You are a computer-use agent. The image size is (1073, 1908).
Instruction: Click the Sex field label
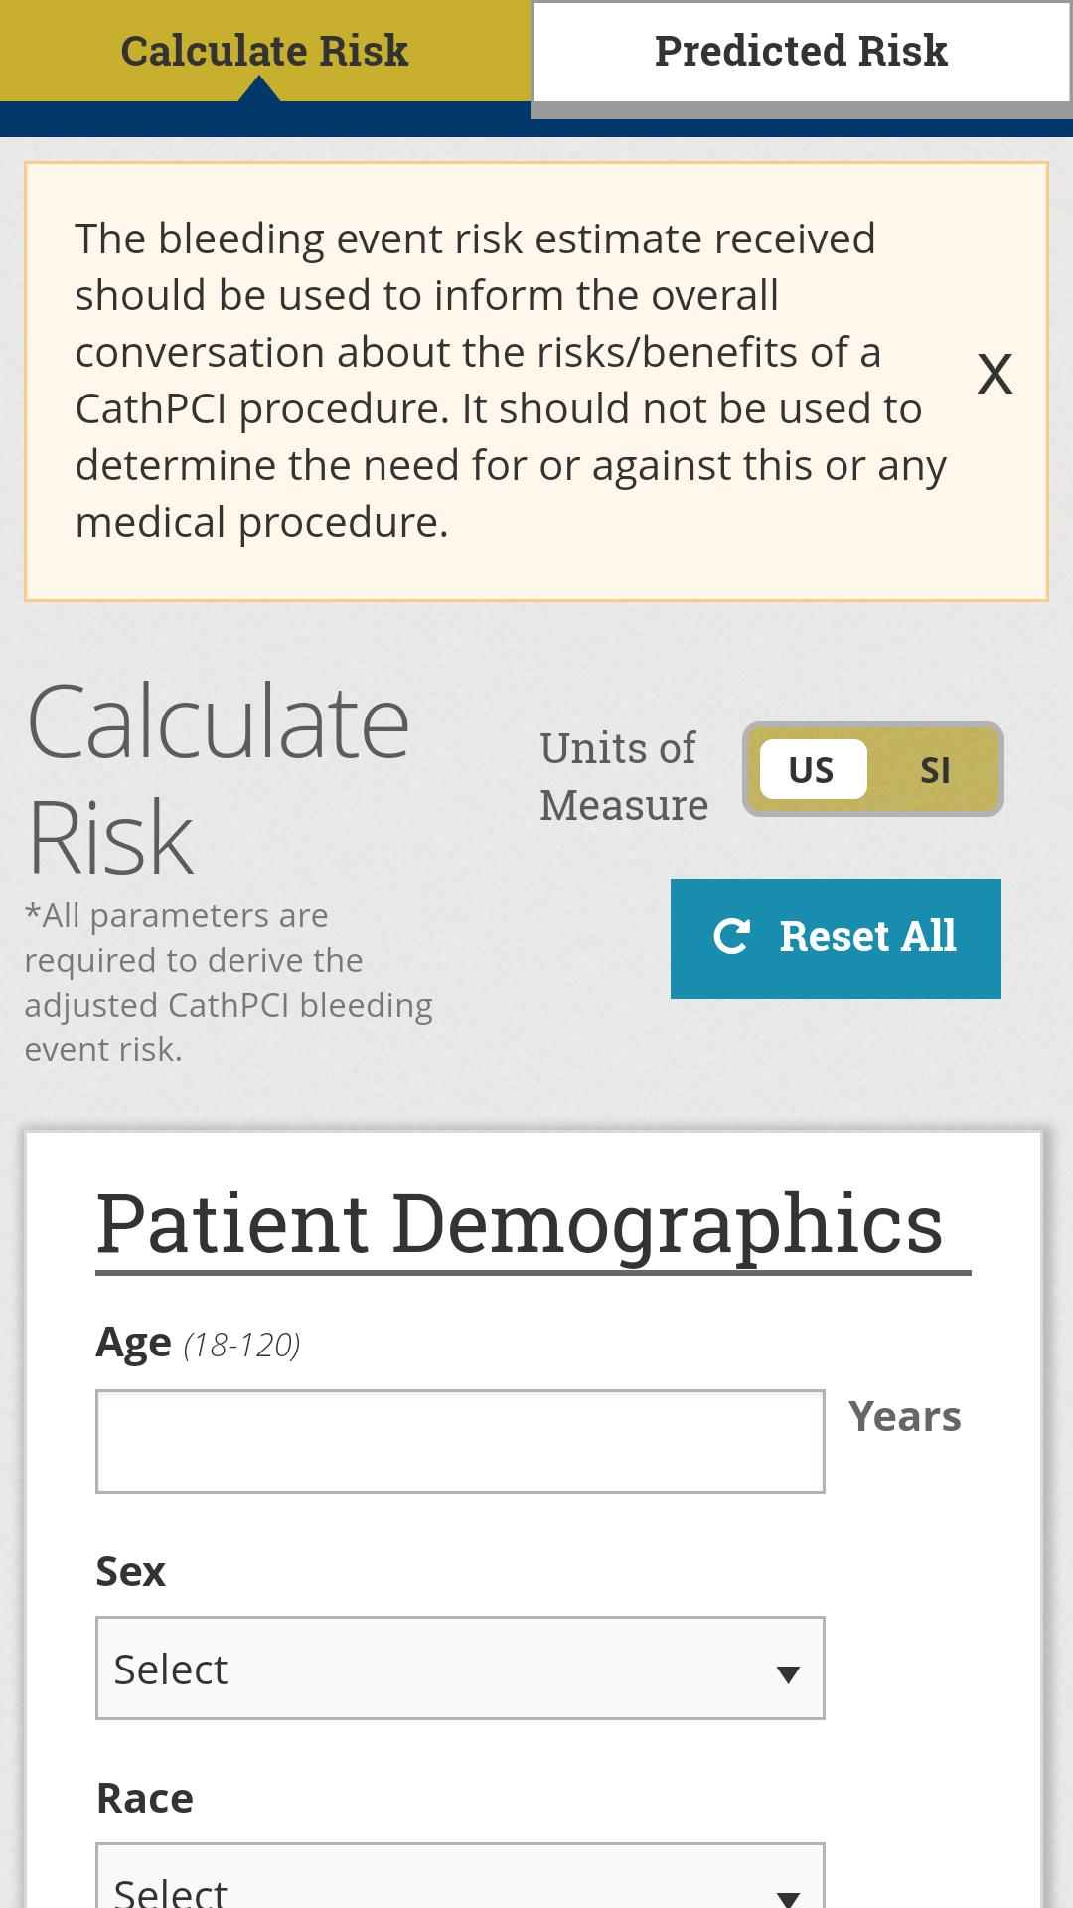pos(130,1571)
